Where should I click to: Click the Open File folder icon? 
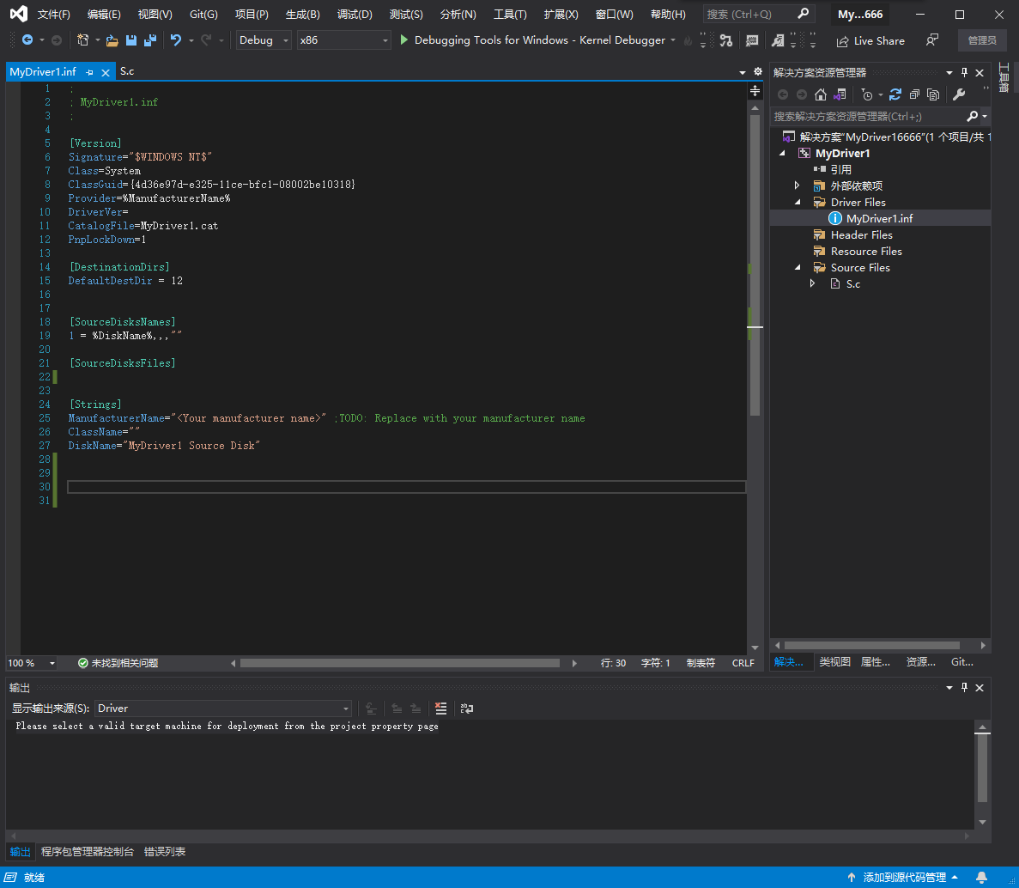[x=112, y=40]
